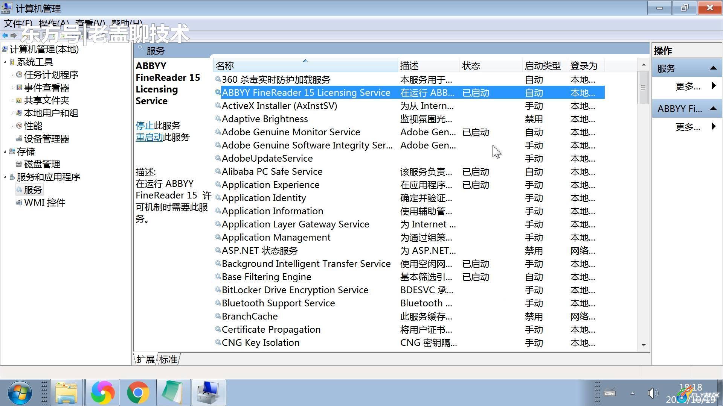The height and width of the screenshot is (406, 723).
Task: Open the Device Manager icon
Action: point(19,139)
